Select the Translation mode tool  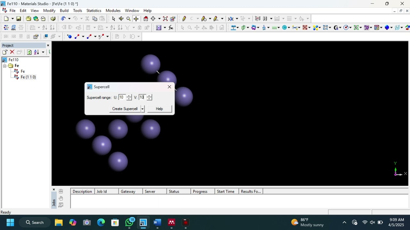(x=136, y=19)
